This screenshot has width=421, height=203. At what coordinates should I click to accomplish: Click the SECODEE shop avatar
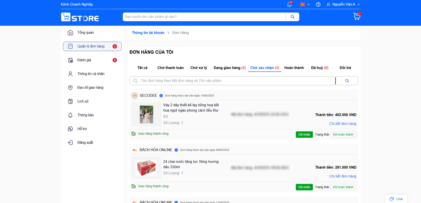(x=135, y=95)
